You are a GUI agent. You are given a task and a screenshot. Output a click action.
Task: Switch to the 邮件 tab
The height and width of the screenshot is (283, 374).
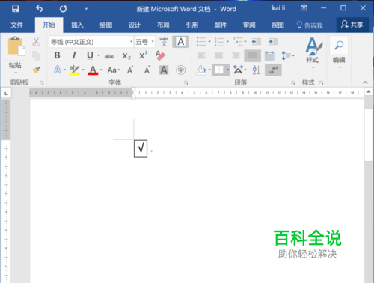[221, 25]
